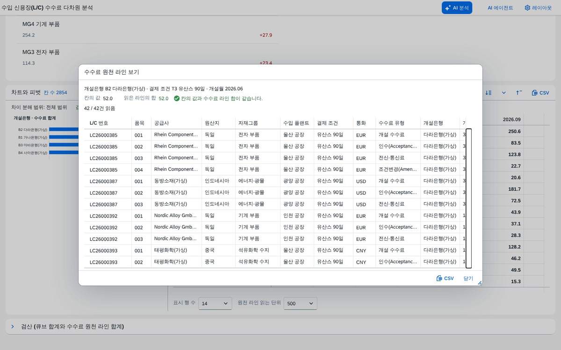Open the chevron dropdown in pivot toolbar
The width and height of the screenshot is (561, 350).
click(503, 93)
